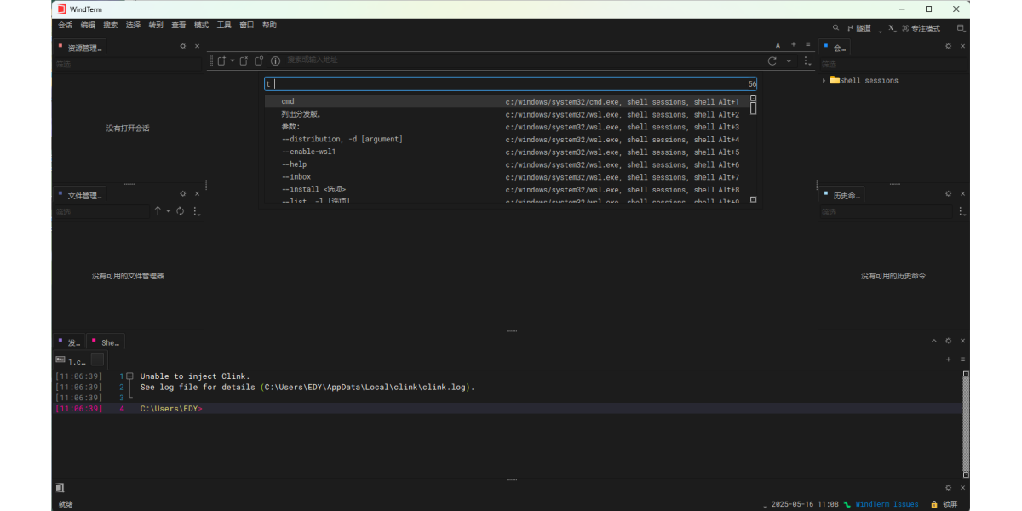Click the 文件管理 filter field
Image resolution: width=1022 pixels, height=511 pixels.
(x=100, y=211)
